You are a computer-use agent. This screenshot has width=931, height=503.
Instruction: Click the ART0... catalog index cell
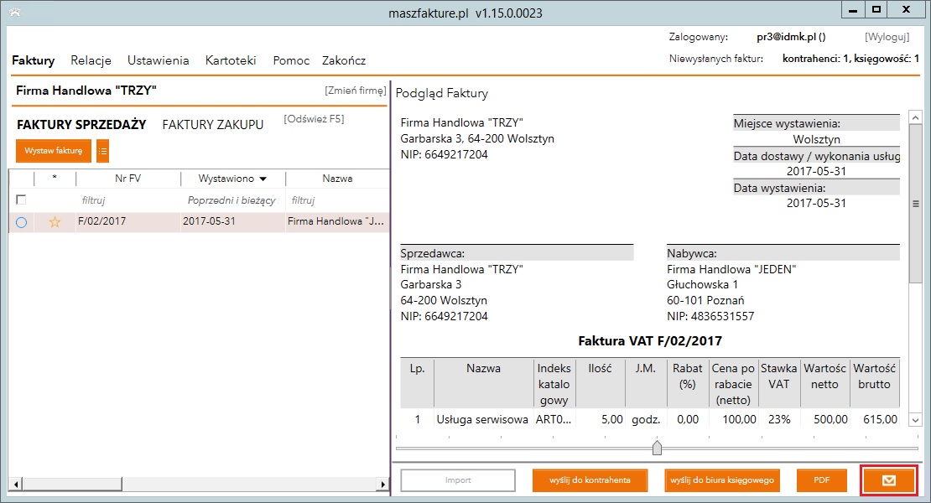tap(554, 419)
